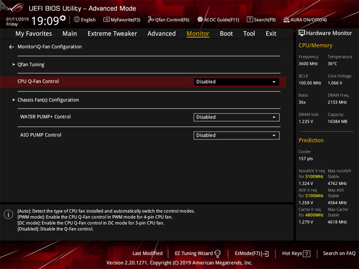Click the 19:09 clock display
The height and width of the screenshot is (269, 359).
(45, 21)
